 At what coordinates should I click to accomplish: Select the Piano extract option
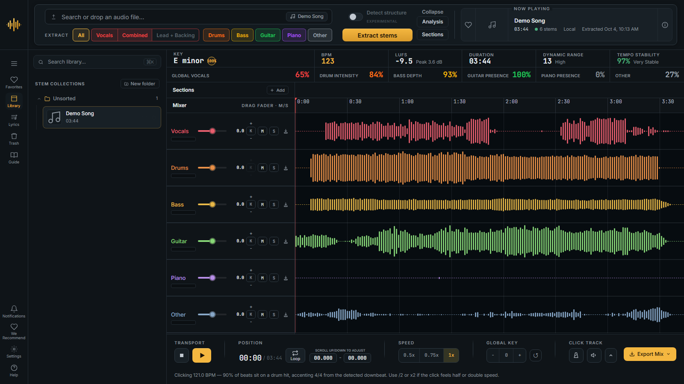tap(294, 35)
